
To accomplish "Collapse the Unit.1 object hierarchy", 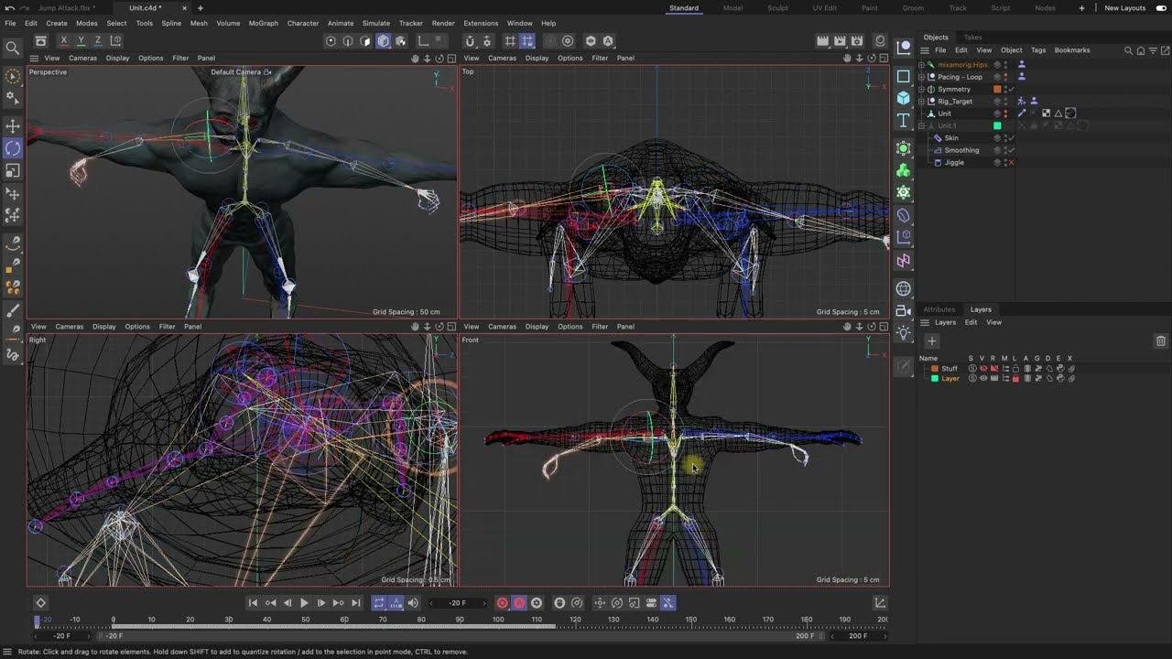I will click(x=922, y=126).
